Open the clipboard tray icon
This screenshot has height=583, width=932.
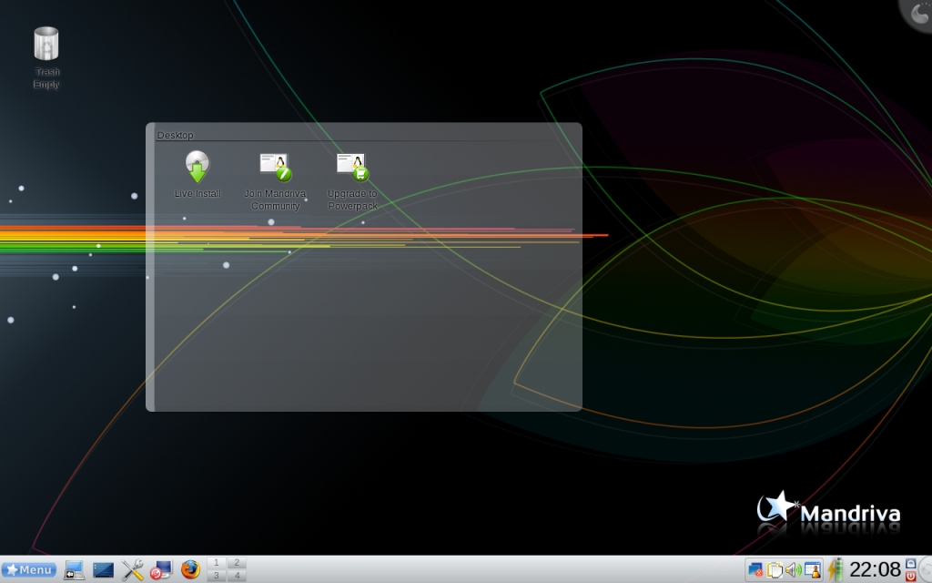point(775,570)
